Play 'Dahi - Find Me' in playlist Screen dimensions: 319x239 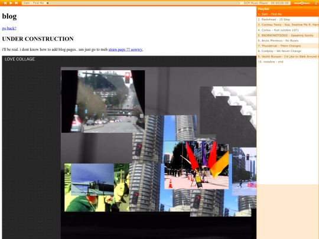point(288,14)
